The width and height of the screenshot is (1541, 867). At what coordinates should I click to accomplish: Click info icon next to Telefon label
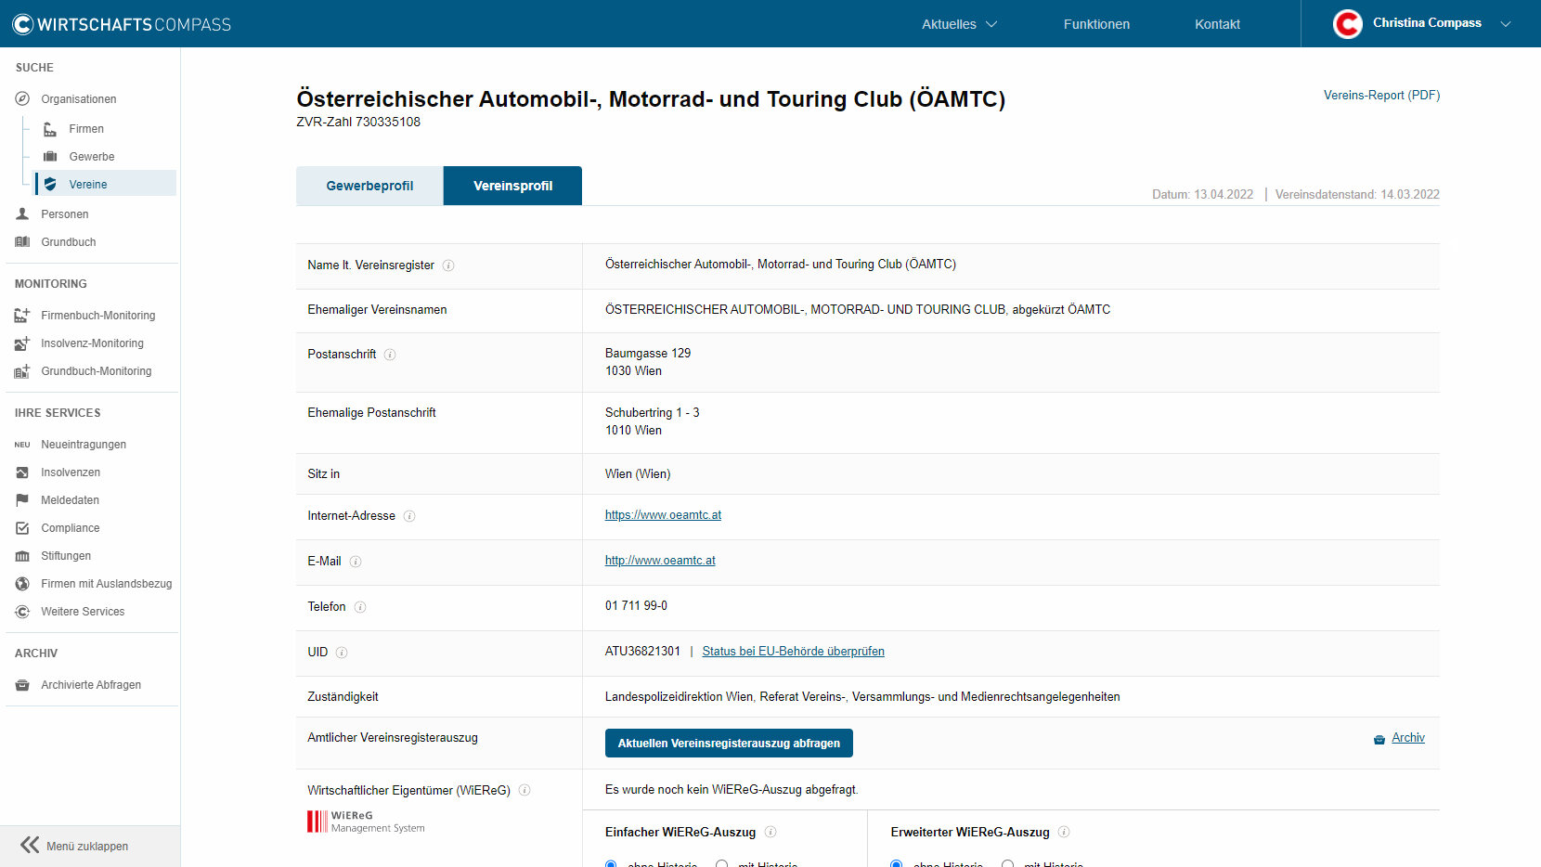click(x=360, y=607)
